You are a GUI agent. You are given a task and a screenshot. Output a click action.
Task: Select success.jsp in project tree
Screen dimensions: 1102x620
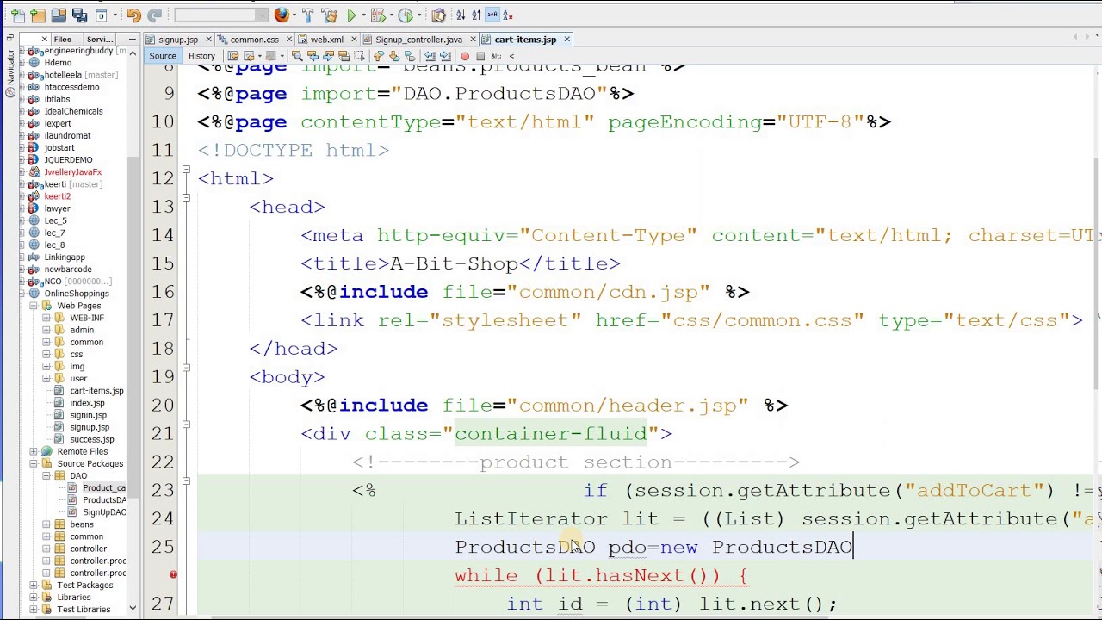point(91,439)
